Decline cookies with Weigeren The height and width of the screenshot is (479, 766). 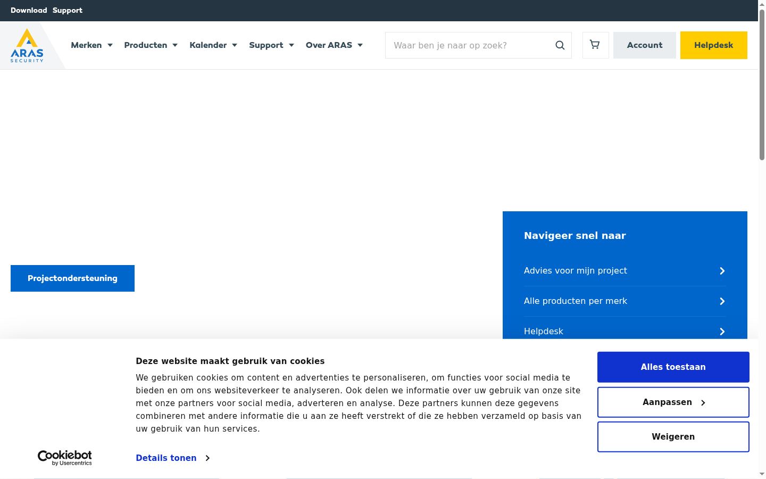[673, 437]
